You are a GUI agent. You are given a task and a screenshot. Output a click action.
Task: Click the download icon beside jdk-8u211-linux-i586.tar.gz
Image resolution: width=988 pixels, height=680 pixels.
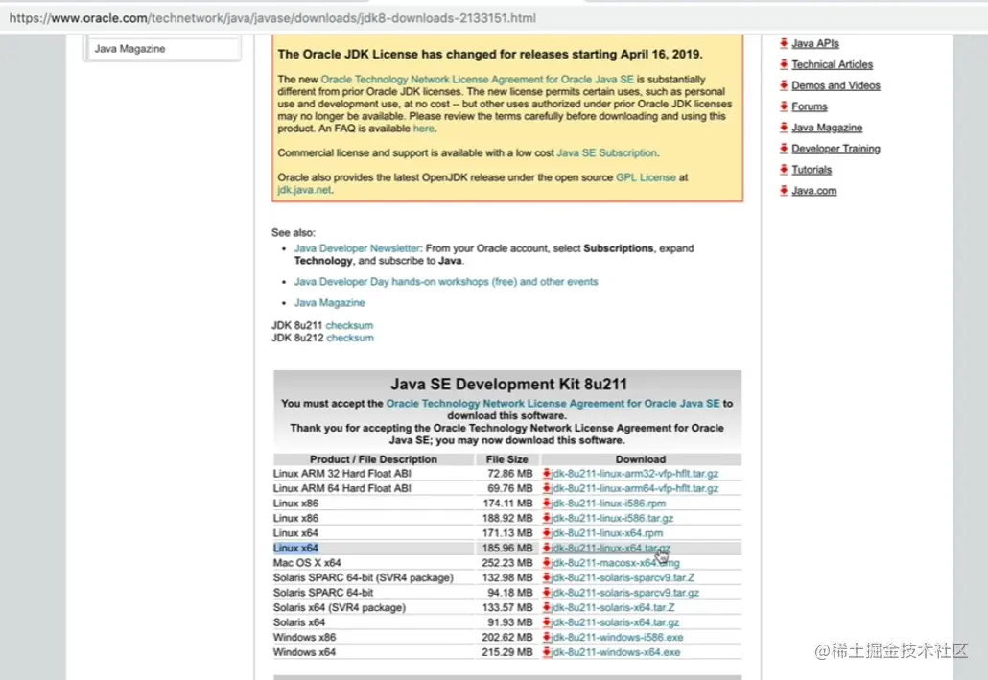[547, 518]
